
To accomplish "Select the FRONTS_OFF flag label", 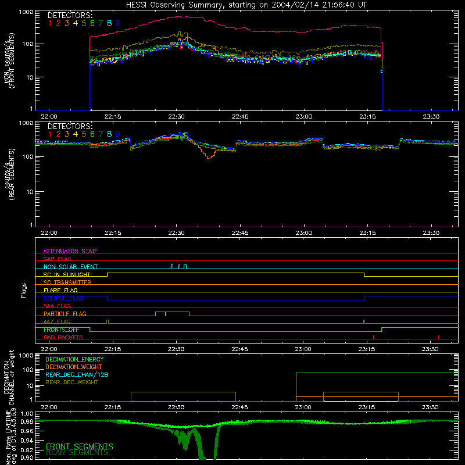I will (61, 330).
